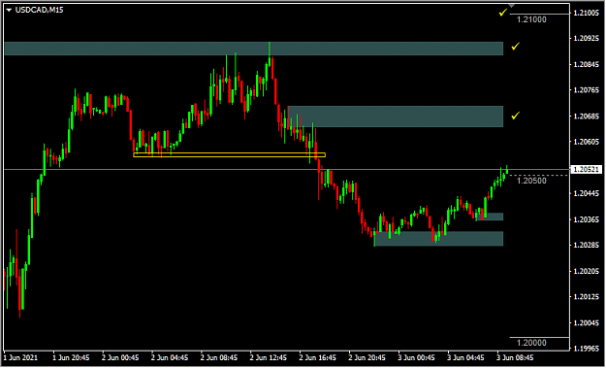Click the current price label 1.20521
This screenshot has height=368, width=606.
pos(586,170)
